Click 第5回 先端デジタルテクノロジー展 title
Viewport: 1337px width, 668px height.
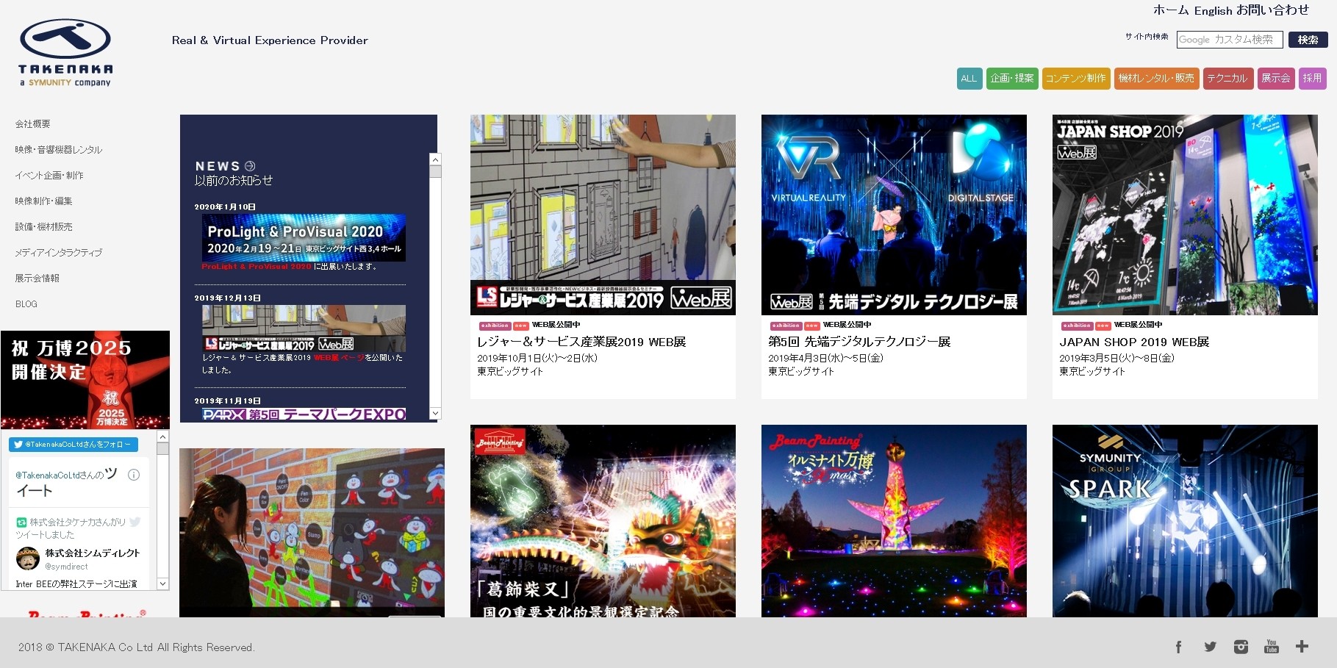click(859, 342)
